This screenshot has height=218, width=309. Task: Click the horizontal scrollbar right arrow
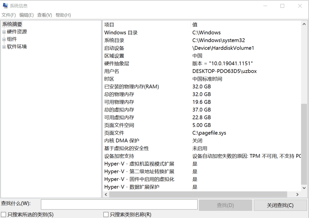(297, 195)
